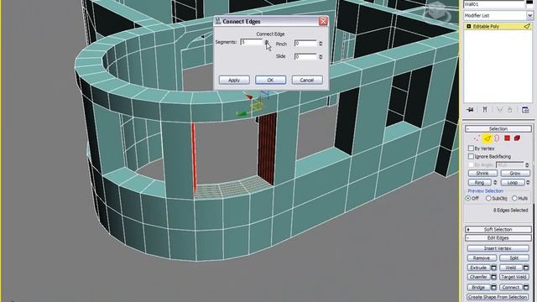This screenshot has width=537, height=302.
Task: Click the Ring selection button
Action: (479, 183)
